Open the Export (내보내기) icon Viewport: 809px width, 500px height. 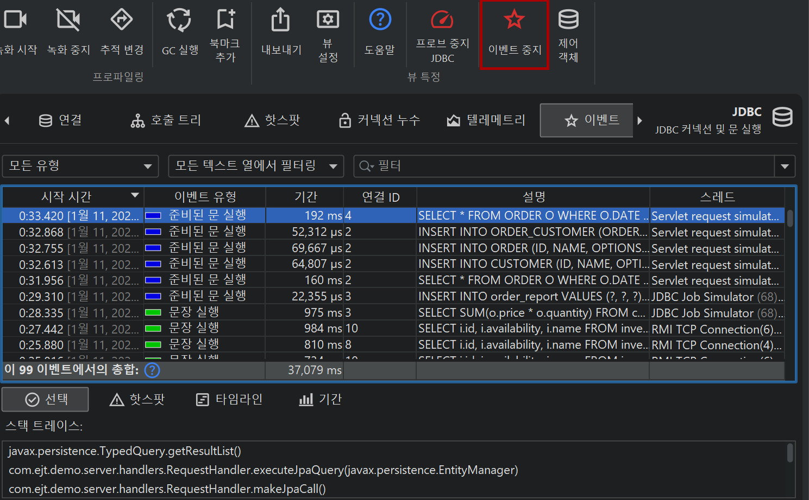280,21
